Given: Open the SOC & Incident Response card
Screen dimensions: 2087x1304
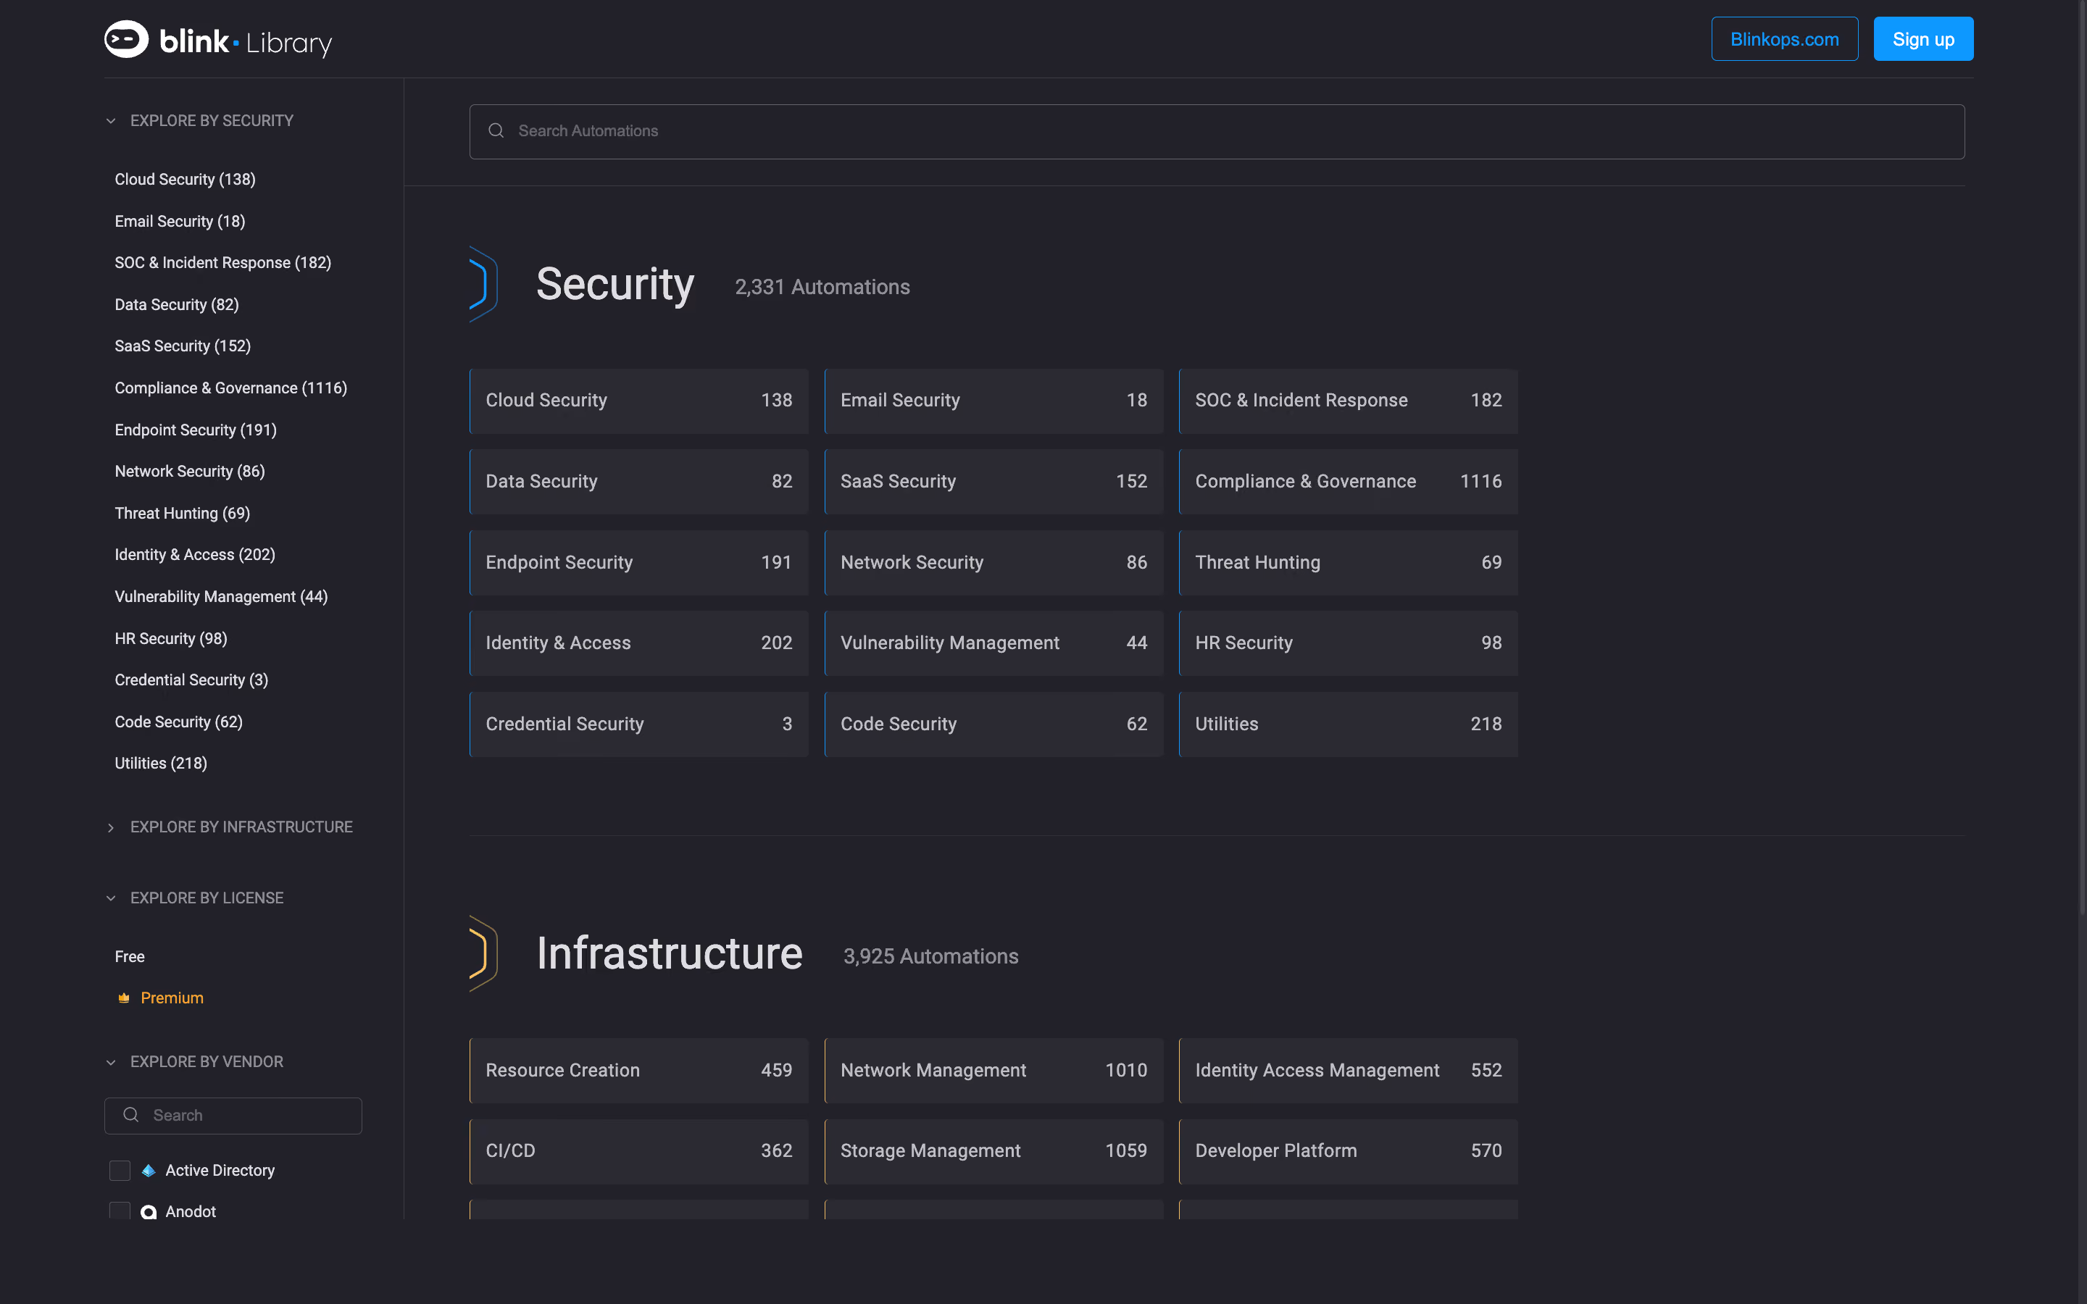Looking at the screenshot, I should 1348,401.
